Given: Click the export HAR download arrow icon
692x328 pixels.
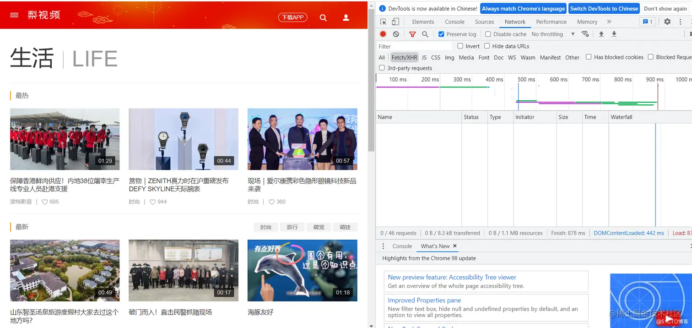Looking at the screenshot, I should click(x=614, y=34).
